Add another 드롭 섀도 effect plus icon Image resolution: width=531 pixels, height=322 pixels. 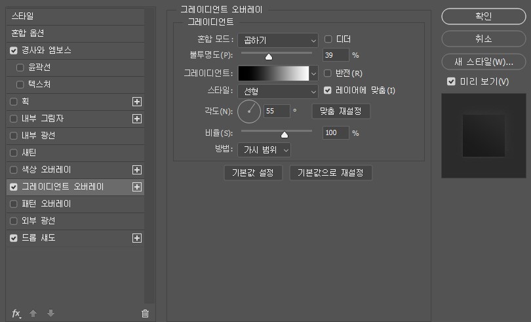(137, 238)
